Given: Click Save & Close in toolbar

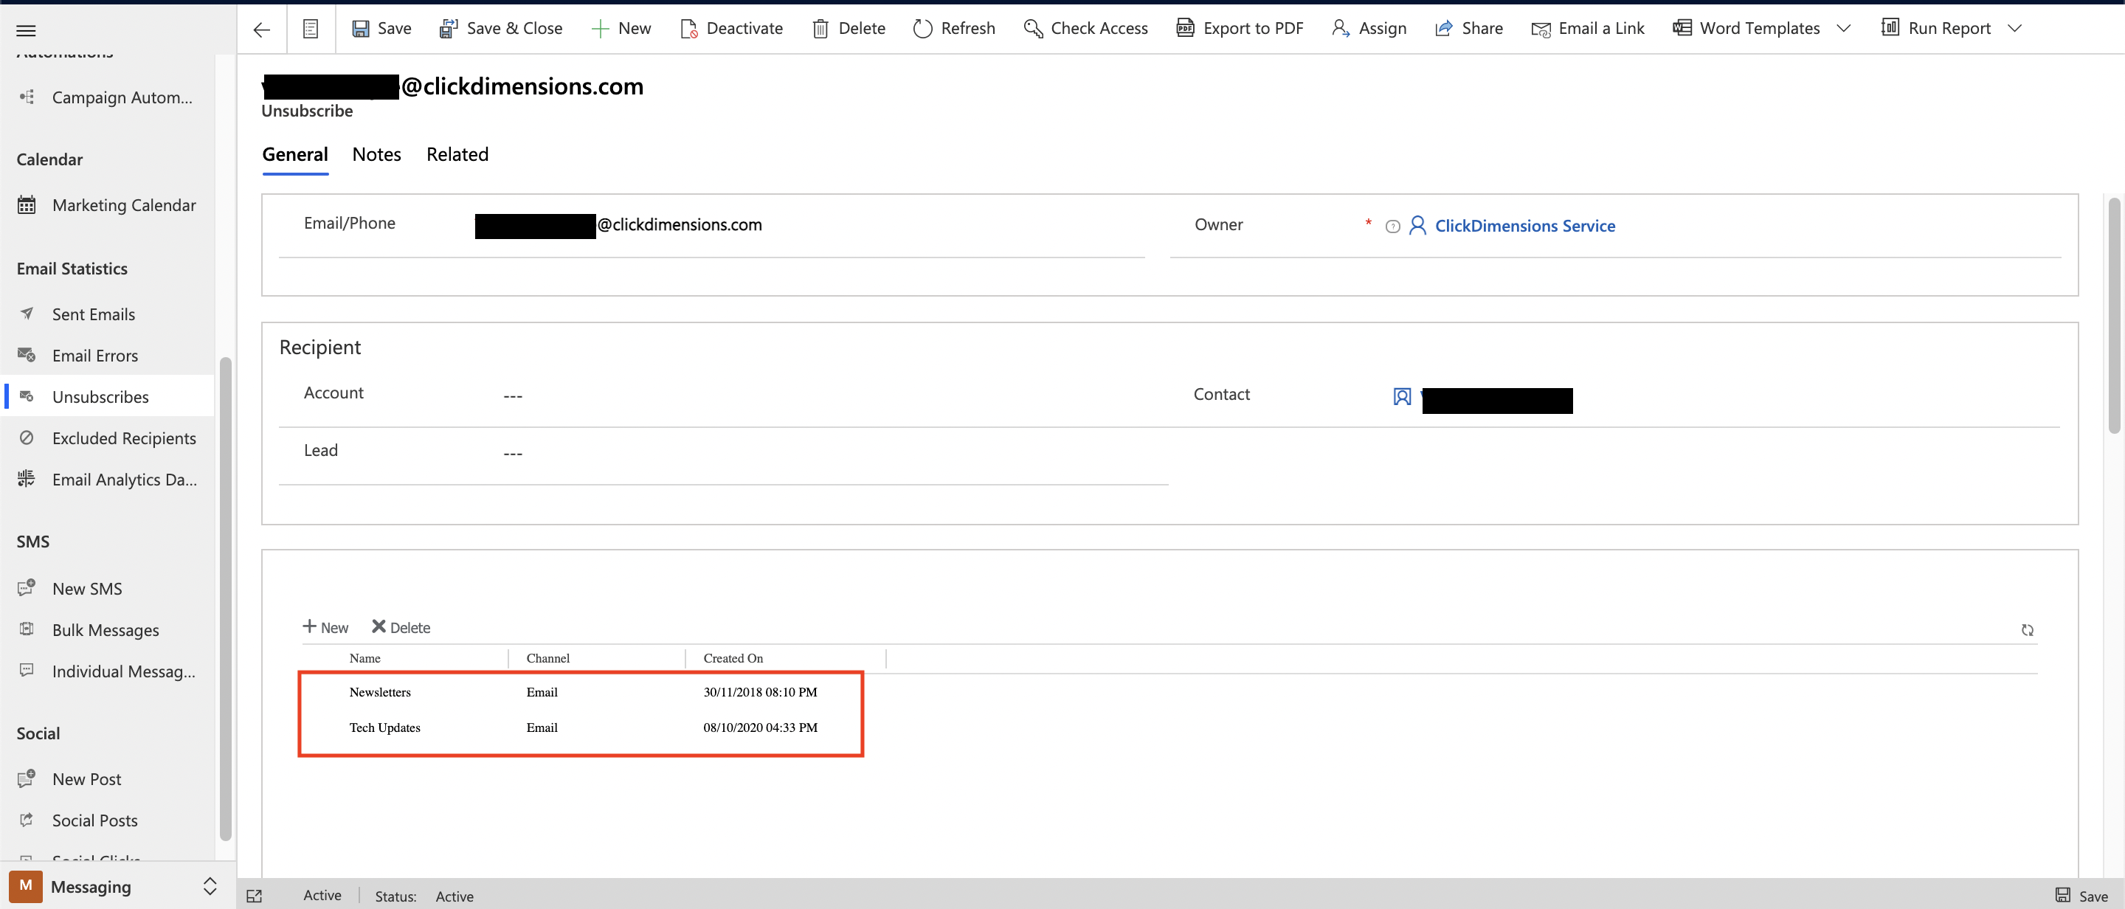Looking at the screenshot, I should [x=501, y=28].
